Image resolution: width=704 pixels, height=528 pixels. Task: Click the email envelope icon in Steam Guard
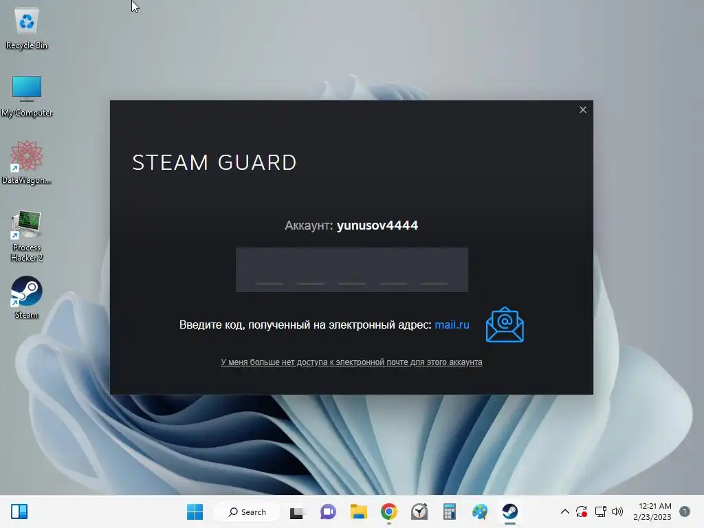click(505, 324)
